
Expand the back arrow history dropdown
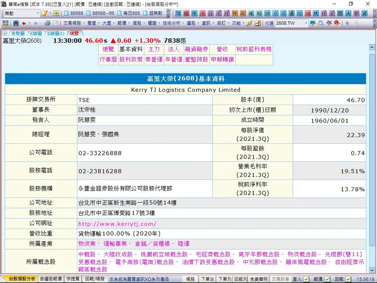click(x=30, y=23)
